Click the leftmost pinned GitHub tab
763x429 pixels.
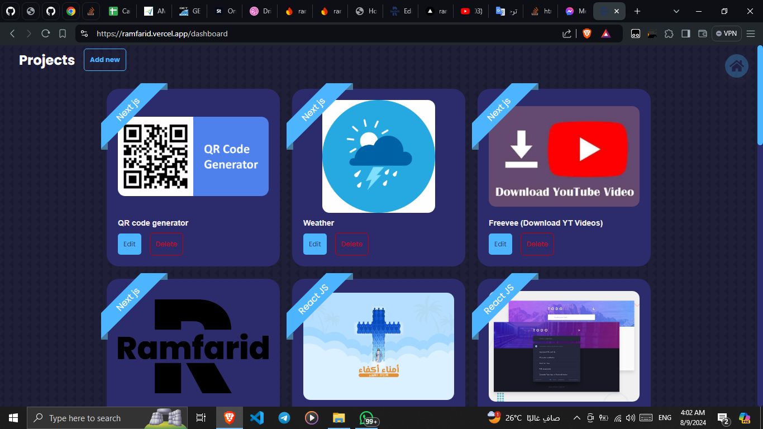pyautogui.click(x=11, y=11)
